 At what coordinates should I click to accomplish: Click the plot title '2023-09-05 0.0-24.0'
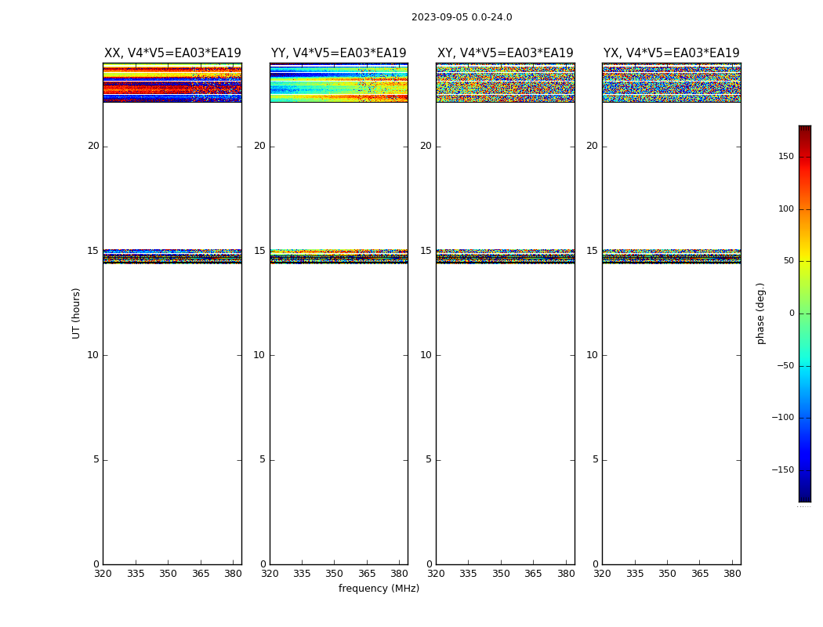pyautogui.click(x=462, y=17)
